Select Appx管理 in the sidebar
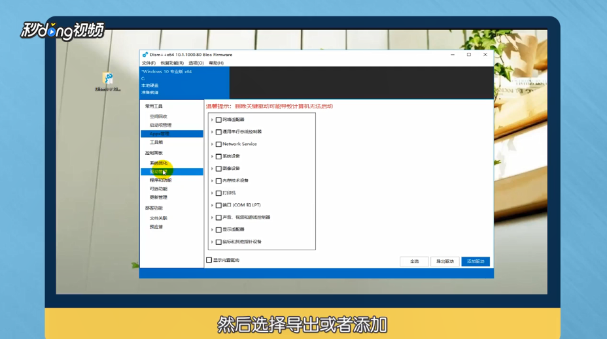The height and width of the screenshot is (339, 607). [172, 134]
